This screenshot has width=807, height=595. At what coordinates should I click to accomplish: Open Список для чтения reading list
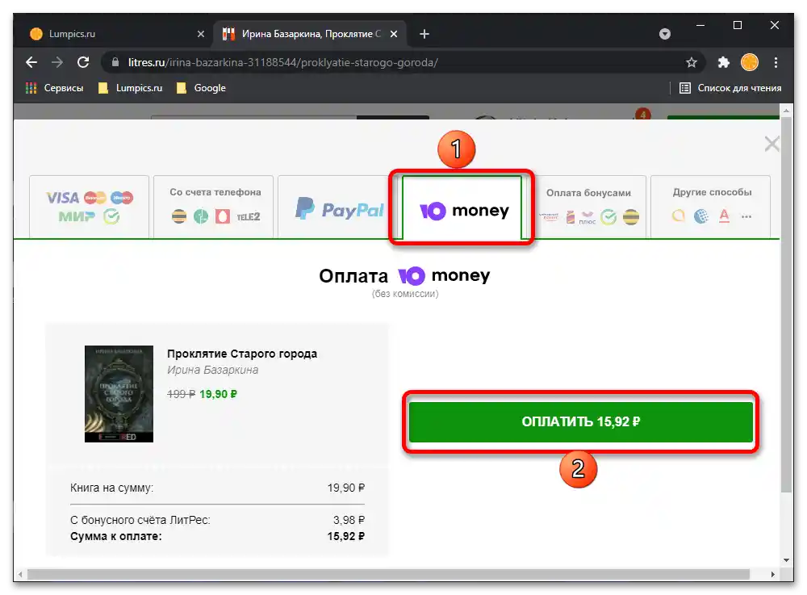tap(730, 88)
